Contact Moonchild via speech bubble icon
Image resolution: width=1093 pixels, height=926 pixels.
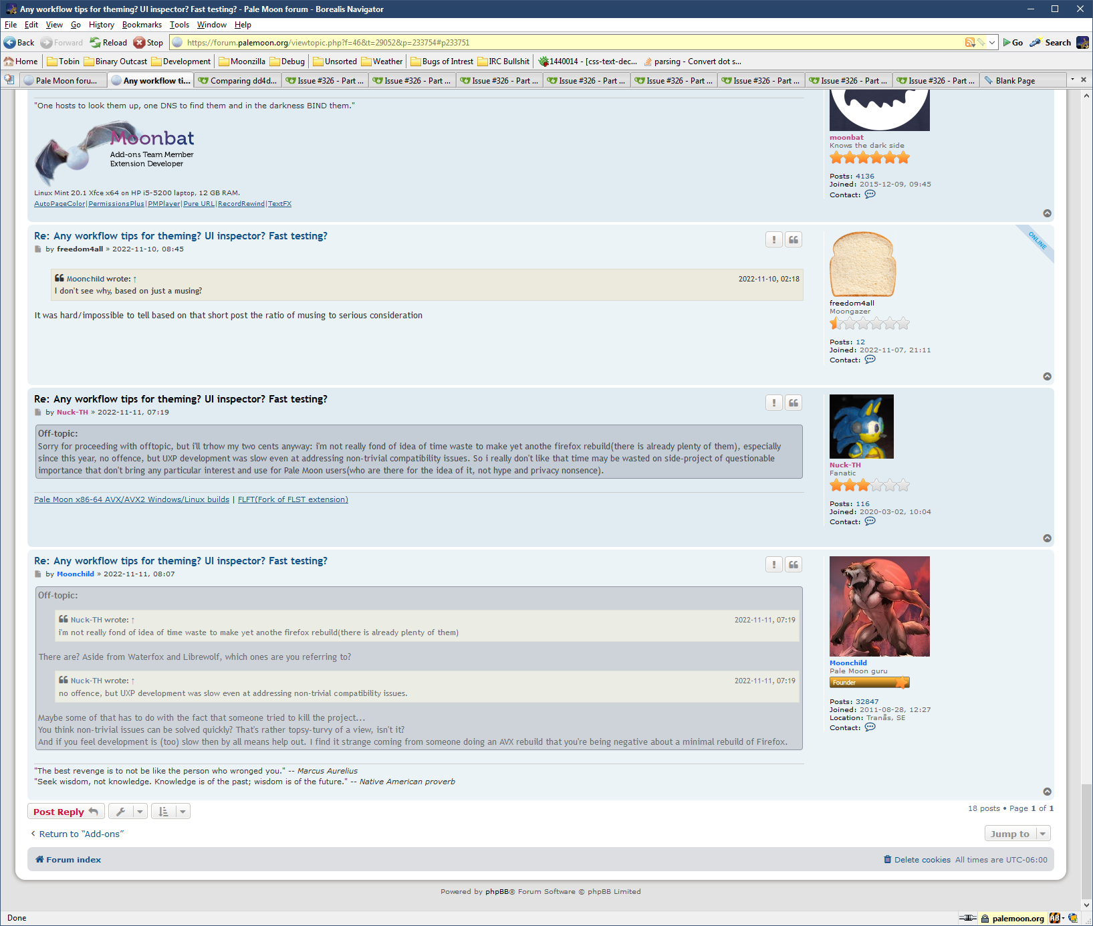tap(870, 727)
